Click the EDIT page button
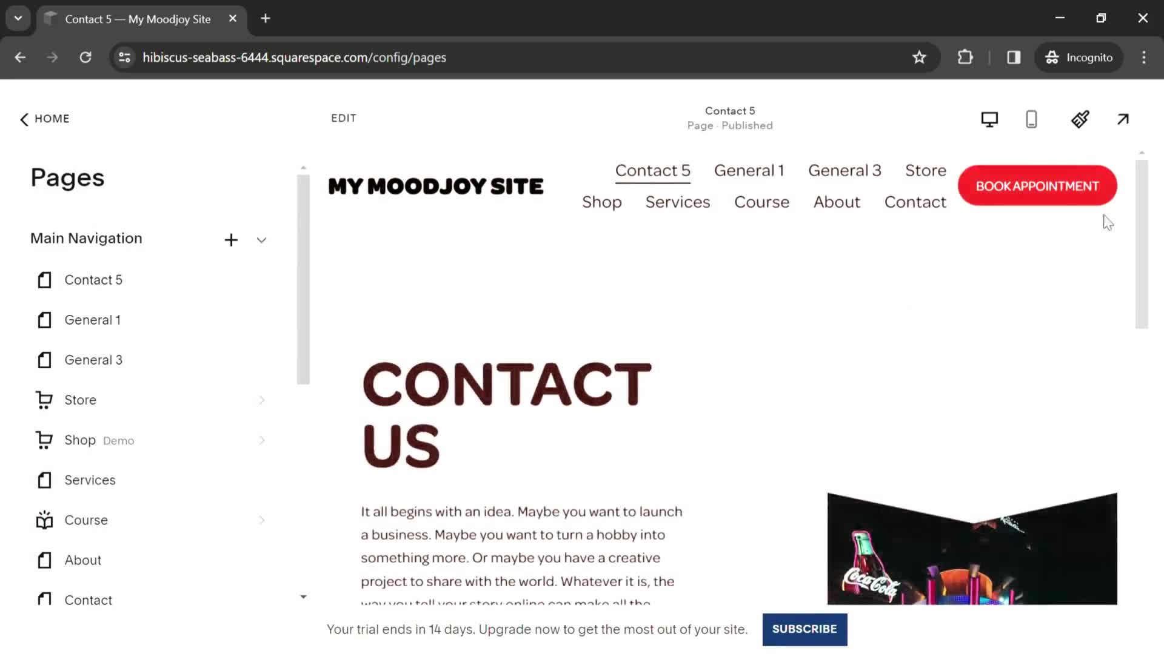1164x654 pixels. click(344, 118)
